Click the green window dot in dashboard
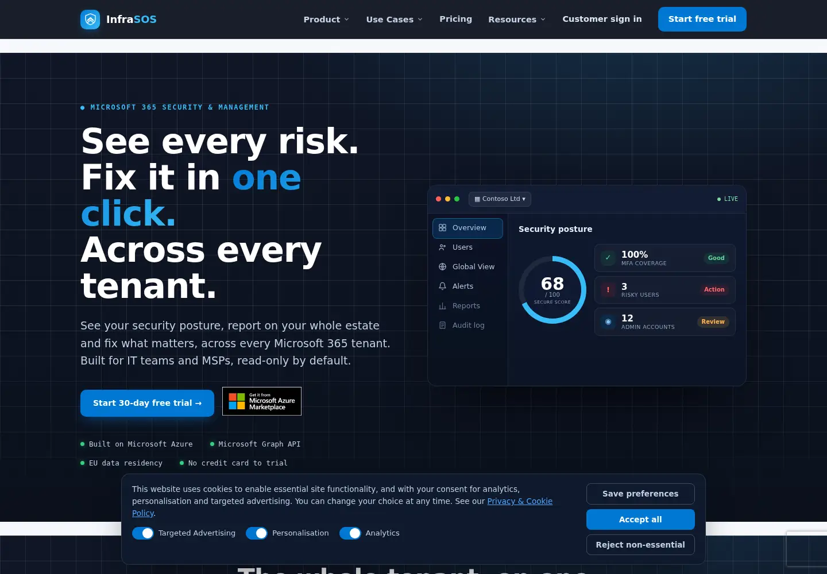This screenshot has width=827, height=574. 457,199
